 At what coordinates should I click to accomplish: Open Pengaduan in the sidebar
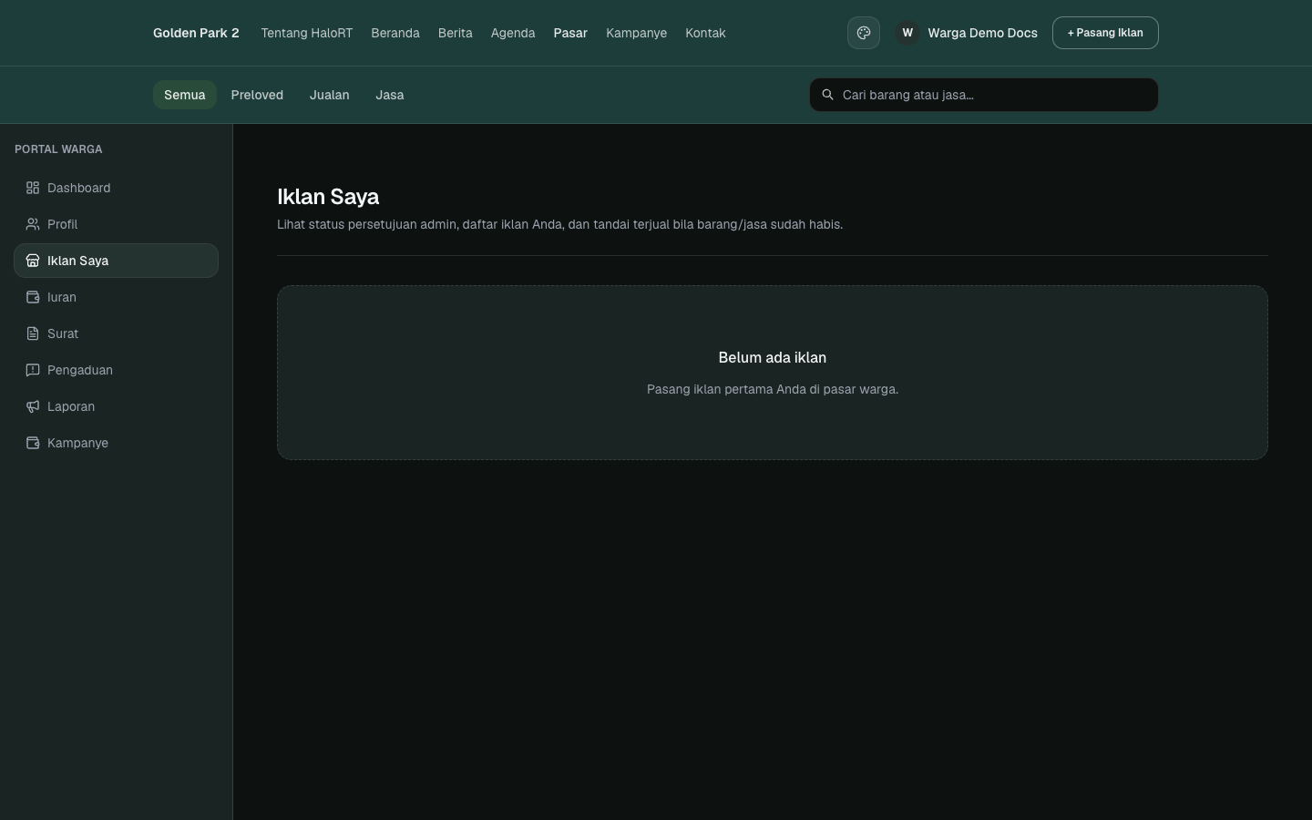point(117,370)
